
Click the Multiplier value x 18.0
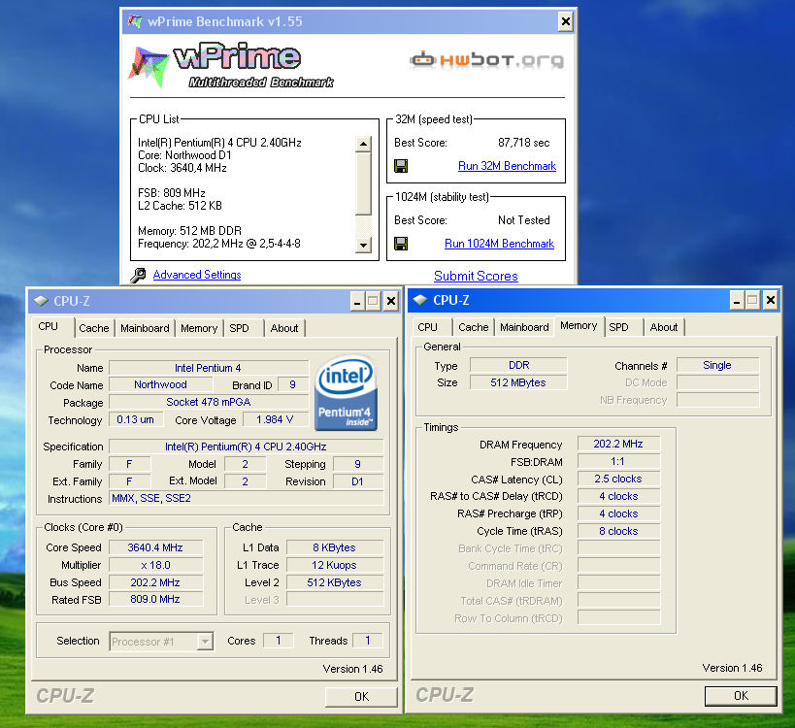pyautogui.click(x=155, y=565)
